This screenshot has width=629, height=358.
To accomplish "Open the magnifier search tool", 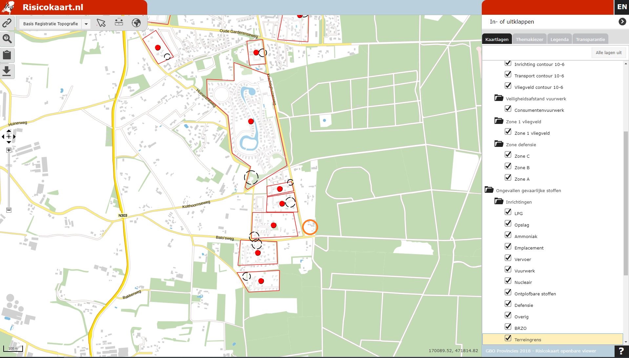I will [7, 39].
